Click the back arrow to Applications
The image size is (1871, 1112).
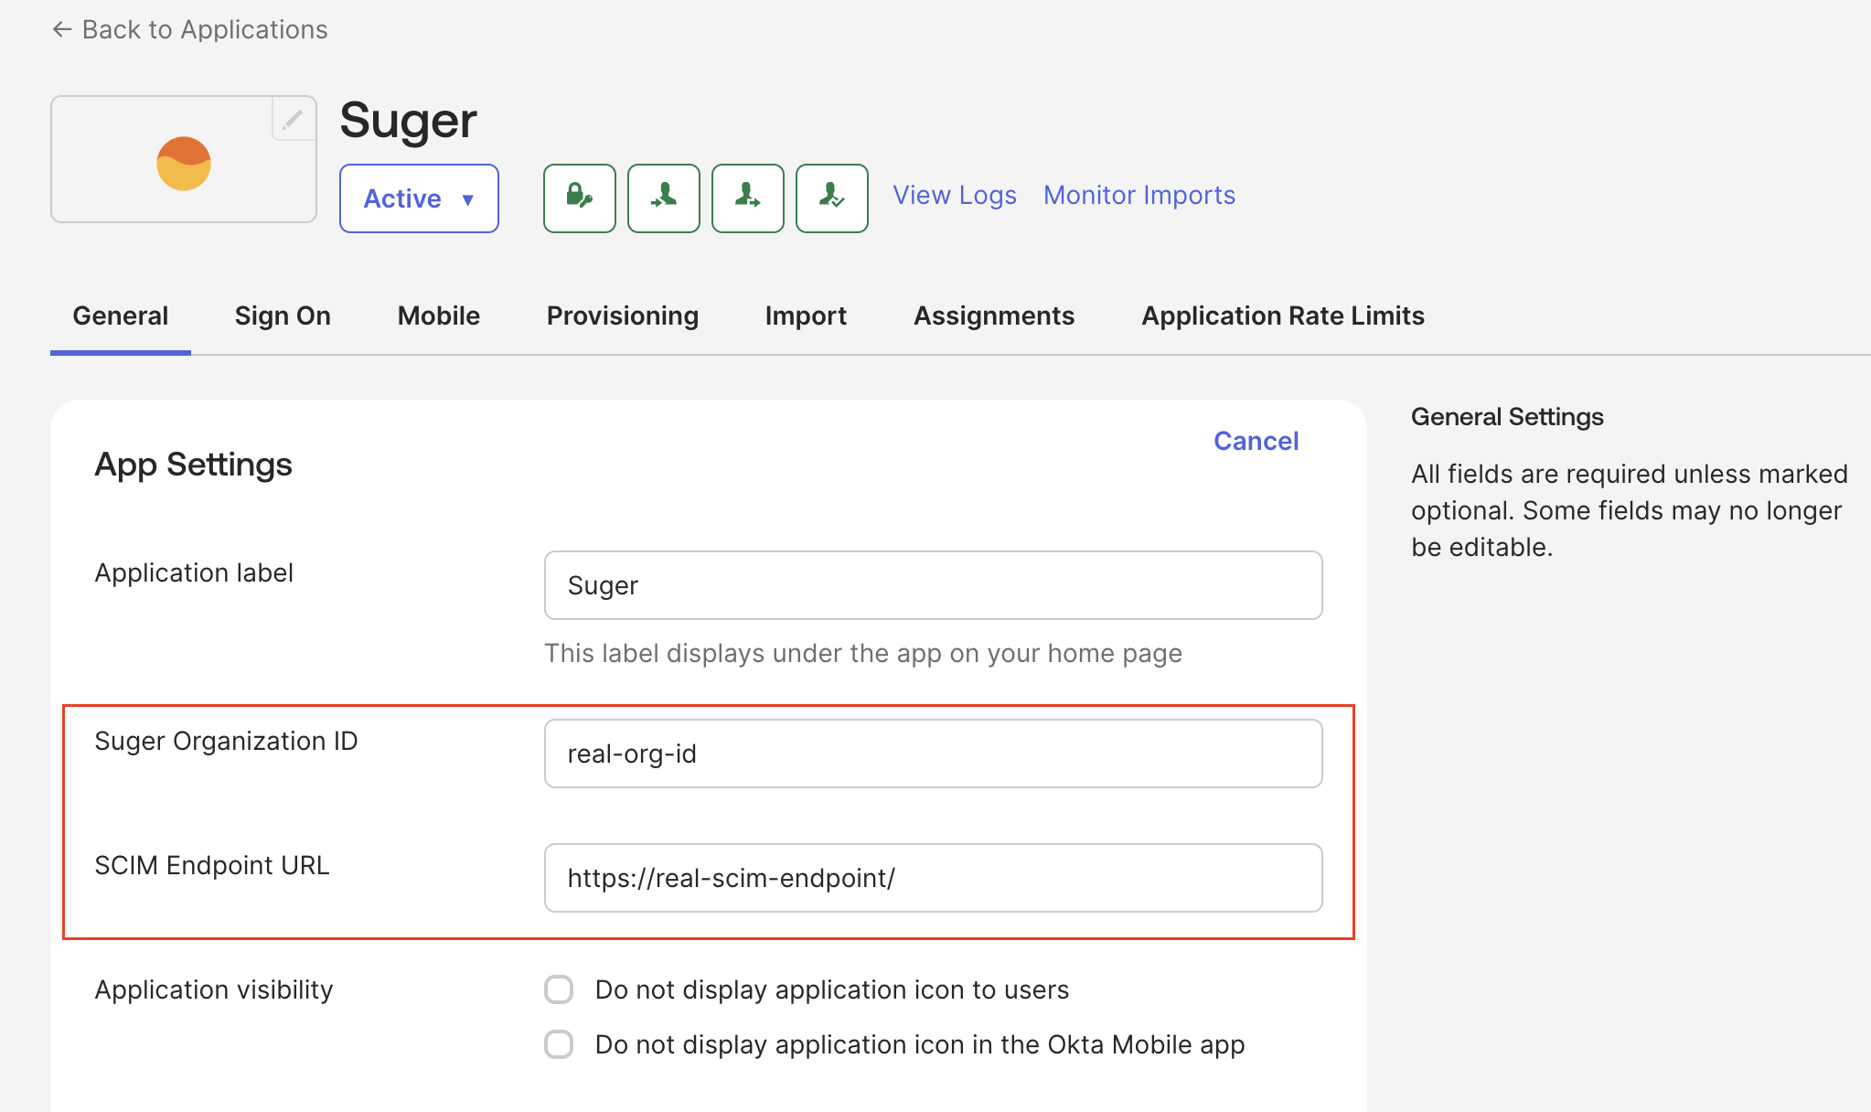click(x=62, y=29)
